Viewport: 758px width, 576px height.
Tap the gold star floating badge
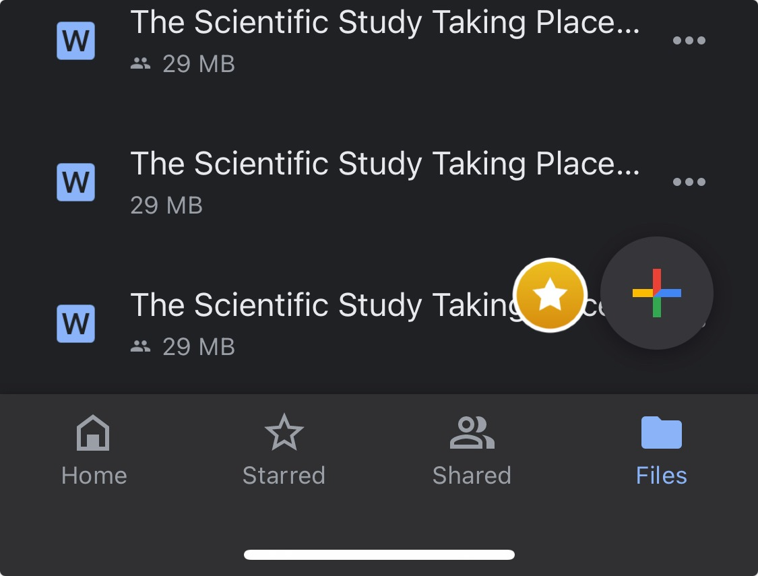(550, 295)
